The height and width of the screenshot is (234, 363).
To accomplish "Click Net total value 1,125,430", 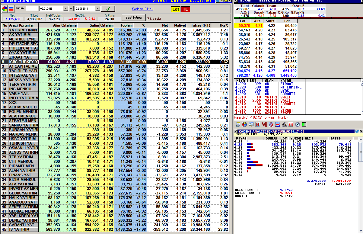I will click(13, 19).
